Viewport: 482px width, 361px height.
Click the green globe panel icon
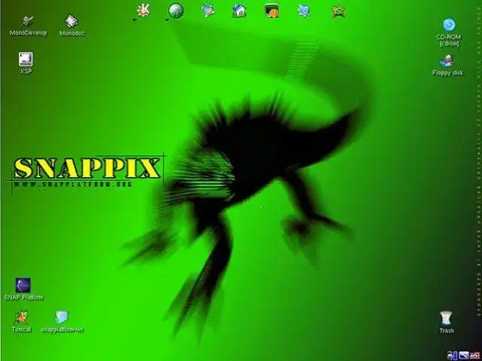pos(176,11)
